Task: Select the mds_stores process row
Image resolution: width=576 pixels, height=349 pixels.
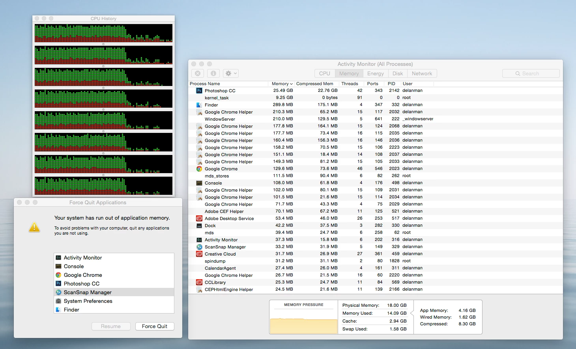Action: pos(376,176)
